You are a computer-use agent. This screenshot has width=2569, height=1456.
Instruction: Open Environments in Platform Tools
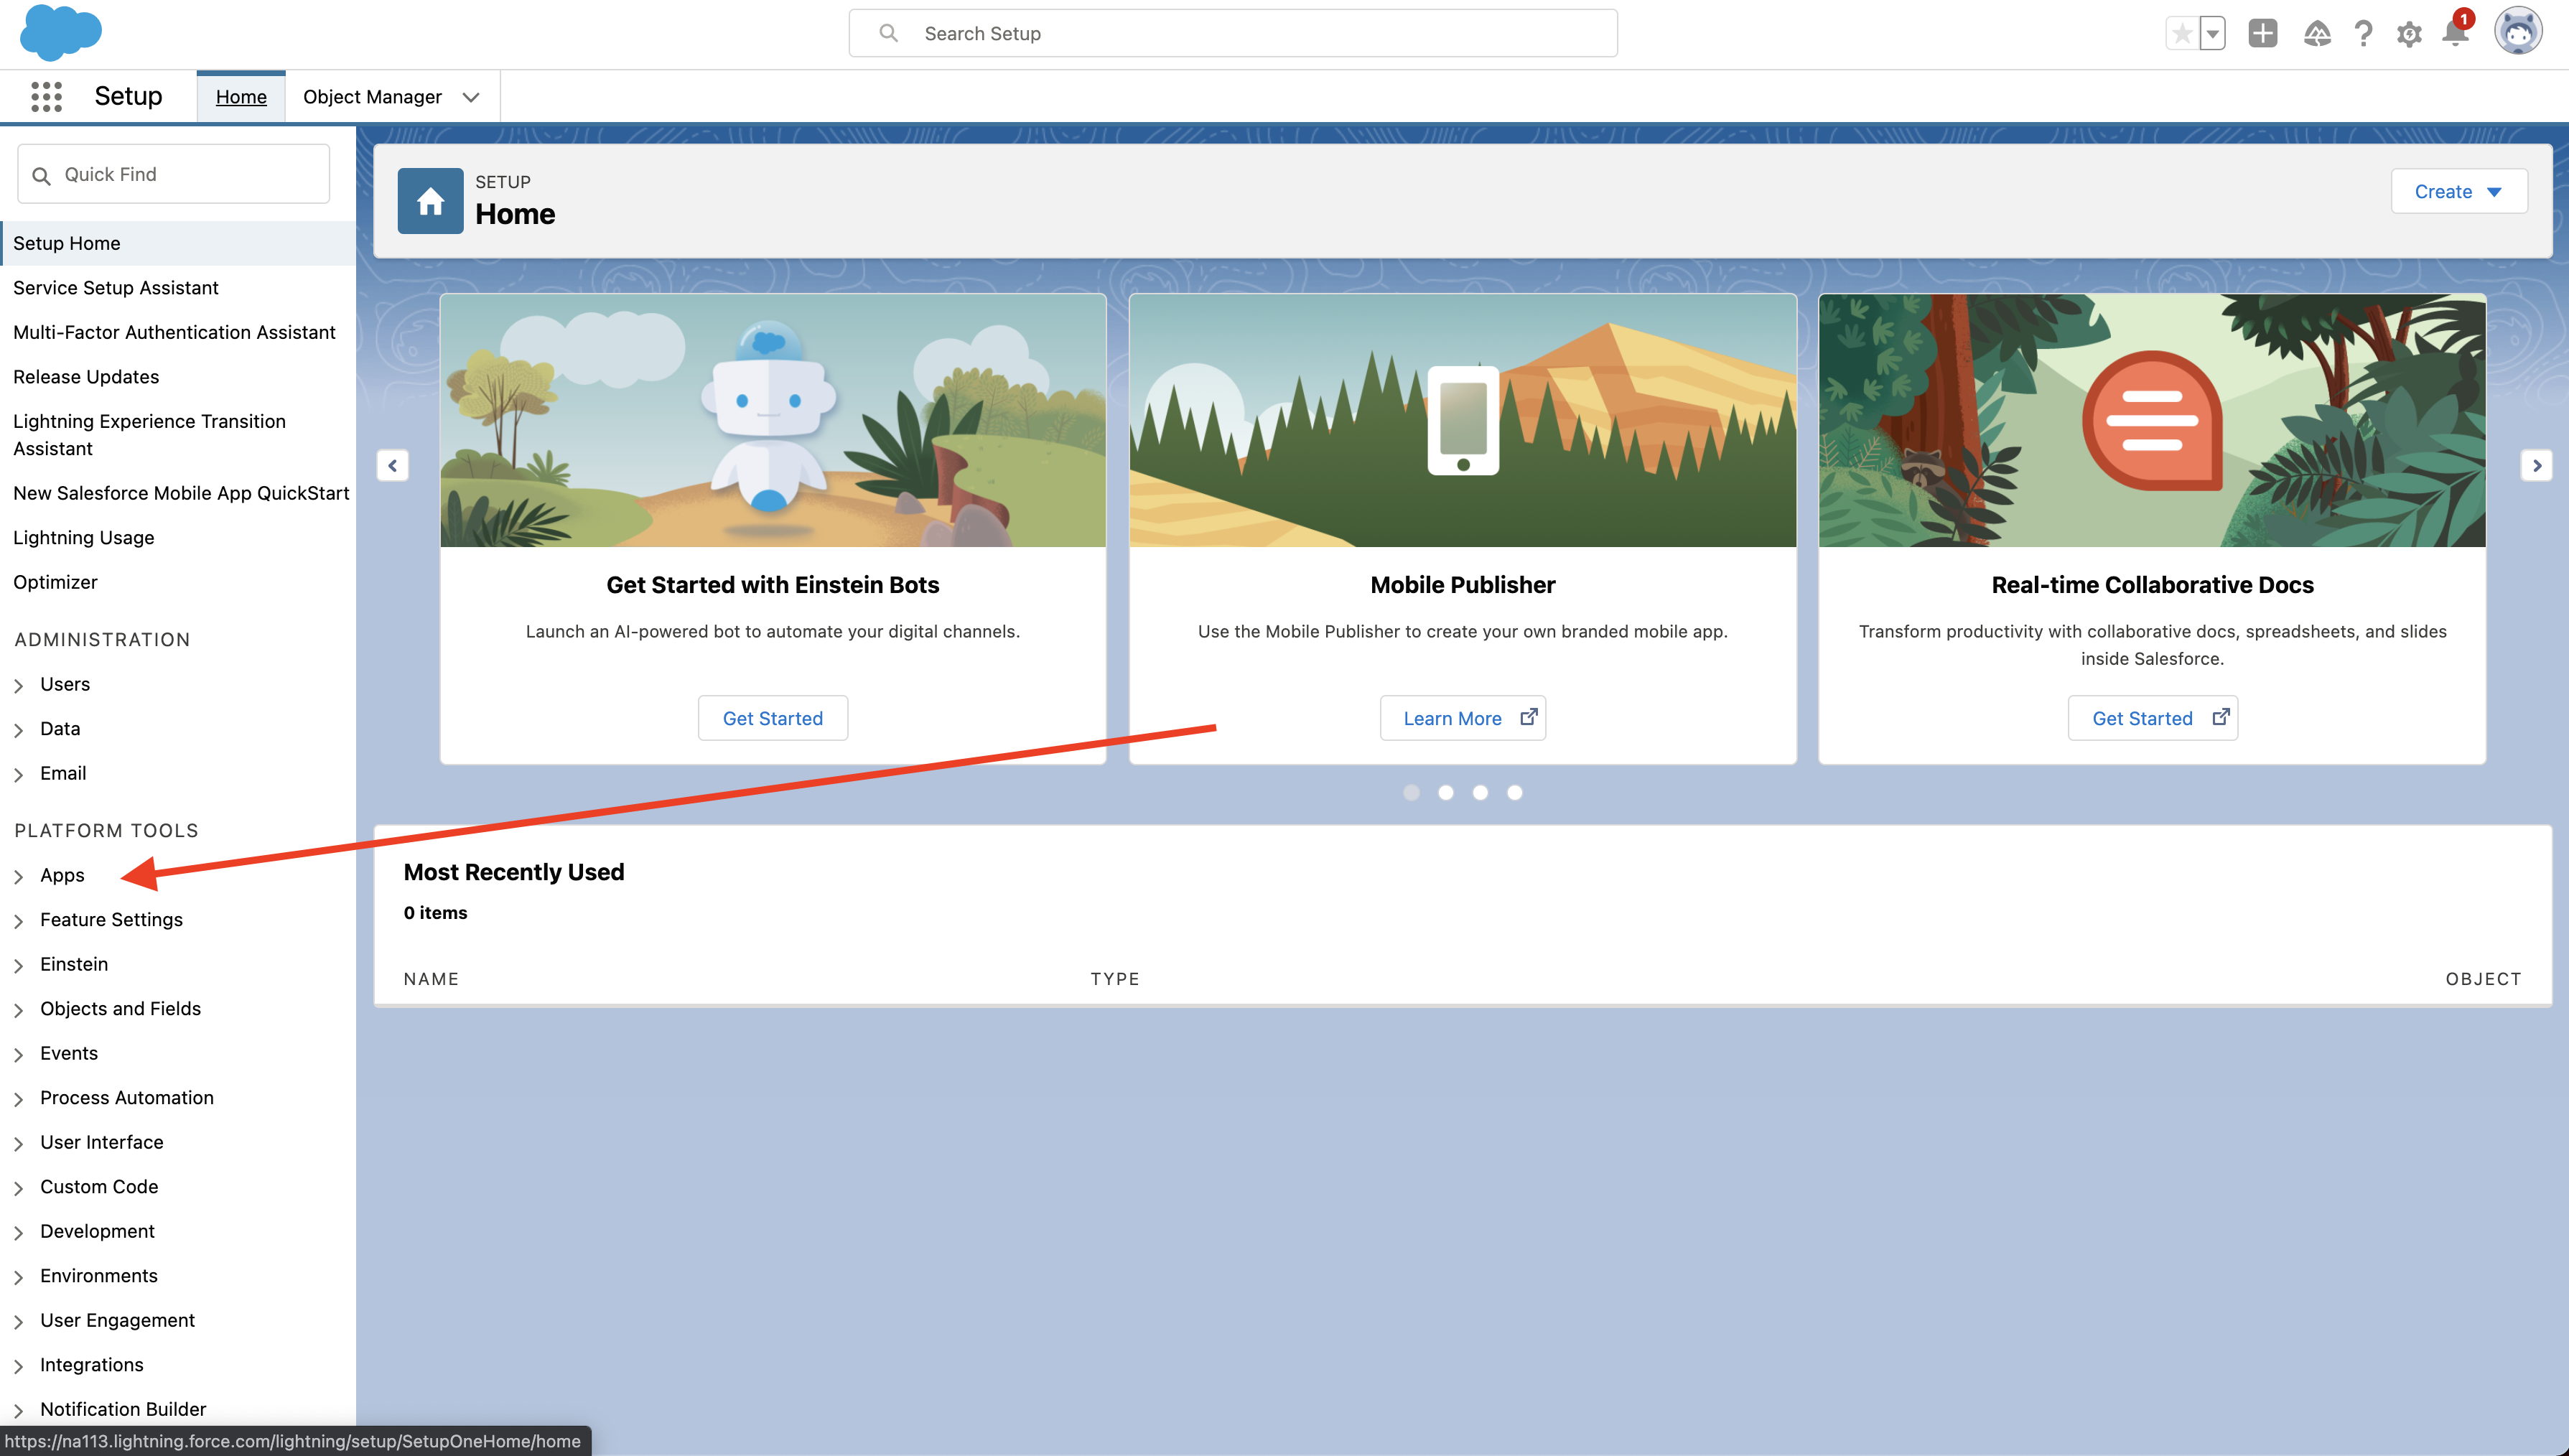[99, 1276]
